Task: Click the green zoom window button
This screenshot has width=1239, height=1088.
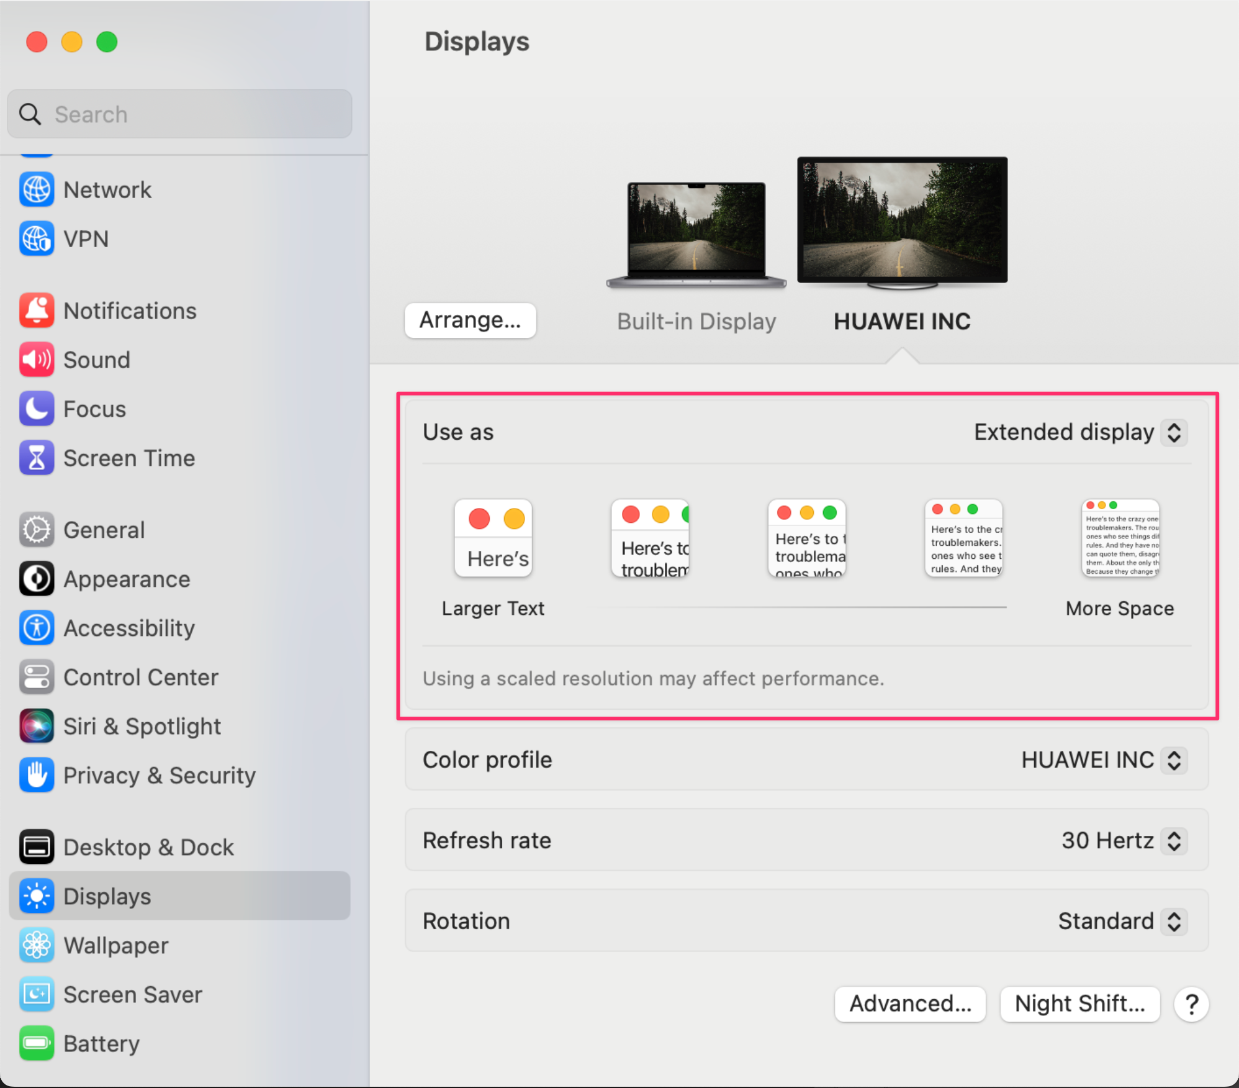Action: pos(107,42)
